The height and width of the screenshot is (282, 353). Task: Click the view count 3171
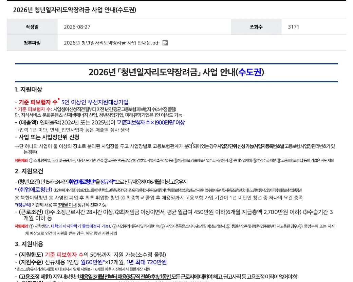coord(294,27)
